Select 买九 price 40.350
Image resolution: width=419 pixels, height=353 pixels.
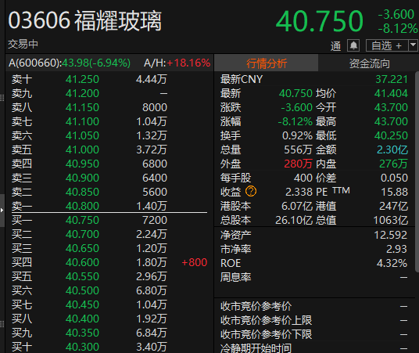[82, 333]
